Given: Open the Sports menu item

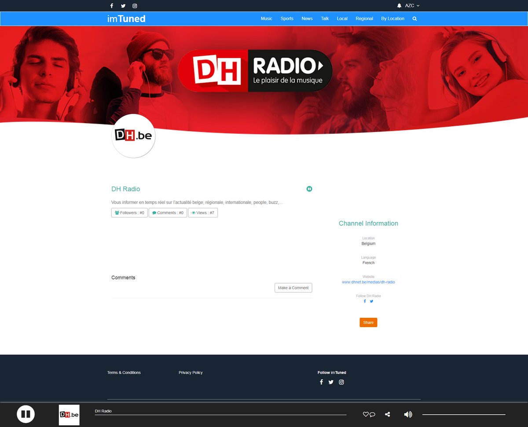Looking at the screenshot, I should click(287, 18).
